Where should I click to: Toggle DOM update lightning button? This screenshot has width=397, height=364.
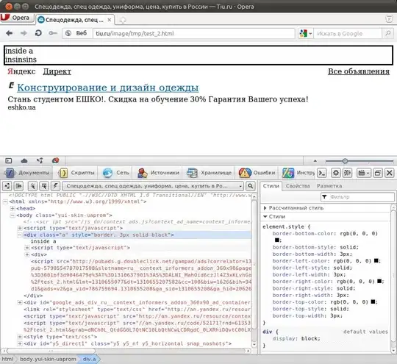pyautogui.click(x=55, y=186)
